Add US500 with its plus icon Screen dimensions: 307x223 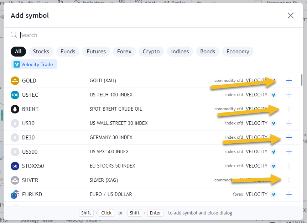(x=289, y=152)
